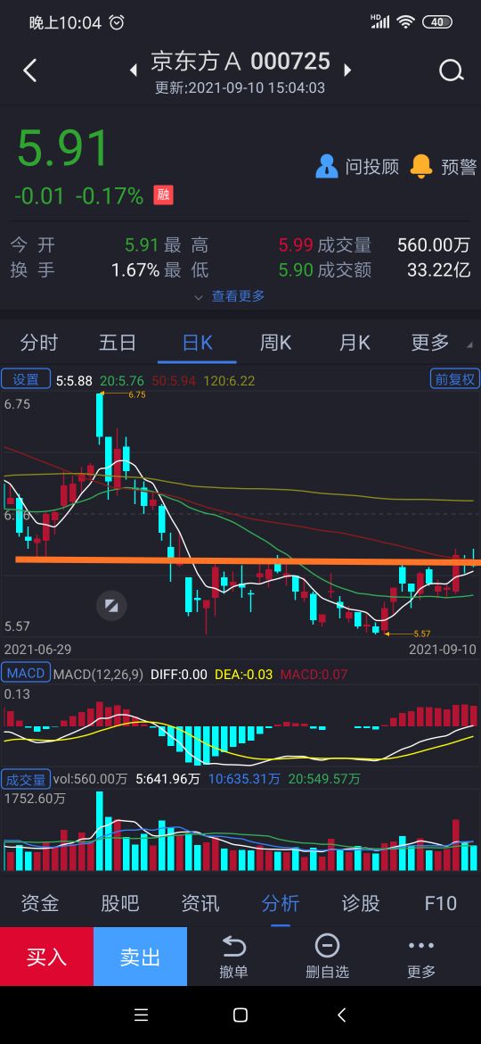Tap Android home square button
The width and height of the screenshot is (481, 1044).
point(240,1015)
